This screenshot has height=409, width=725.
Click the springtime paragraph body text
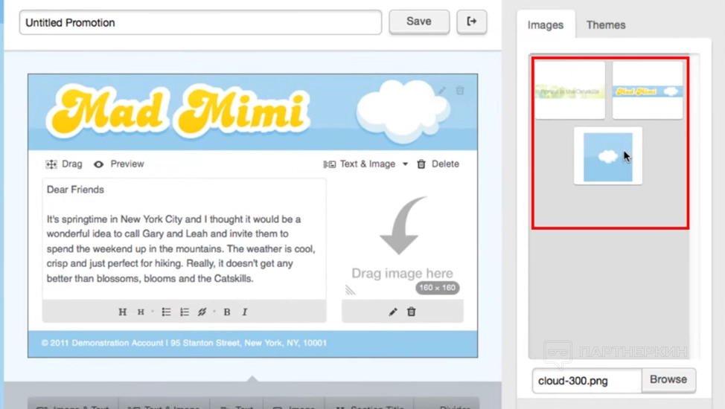182,248
